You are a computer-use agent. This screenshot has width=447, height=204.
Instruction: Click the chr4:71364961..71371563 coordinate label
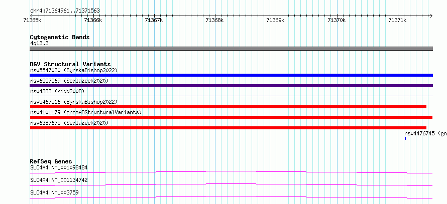point(65,11)
